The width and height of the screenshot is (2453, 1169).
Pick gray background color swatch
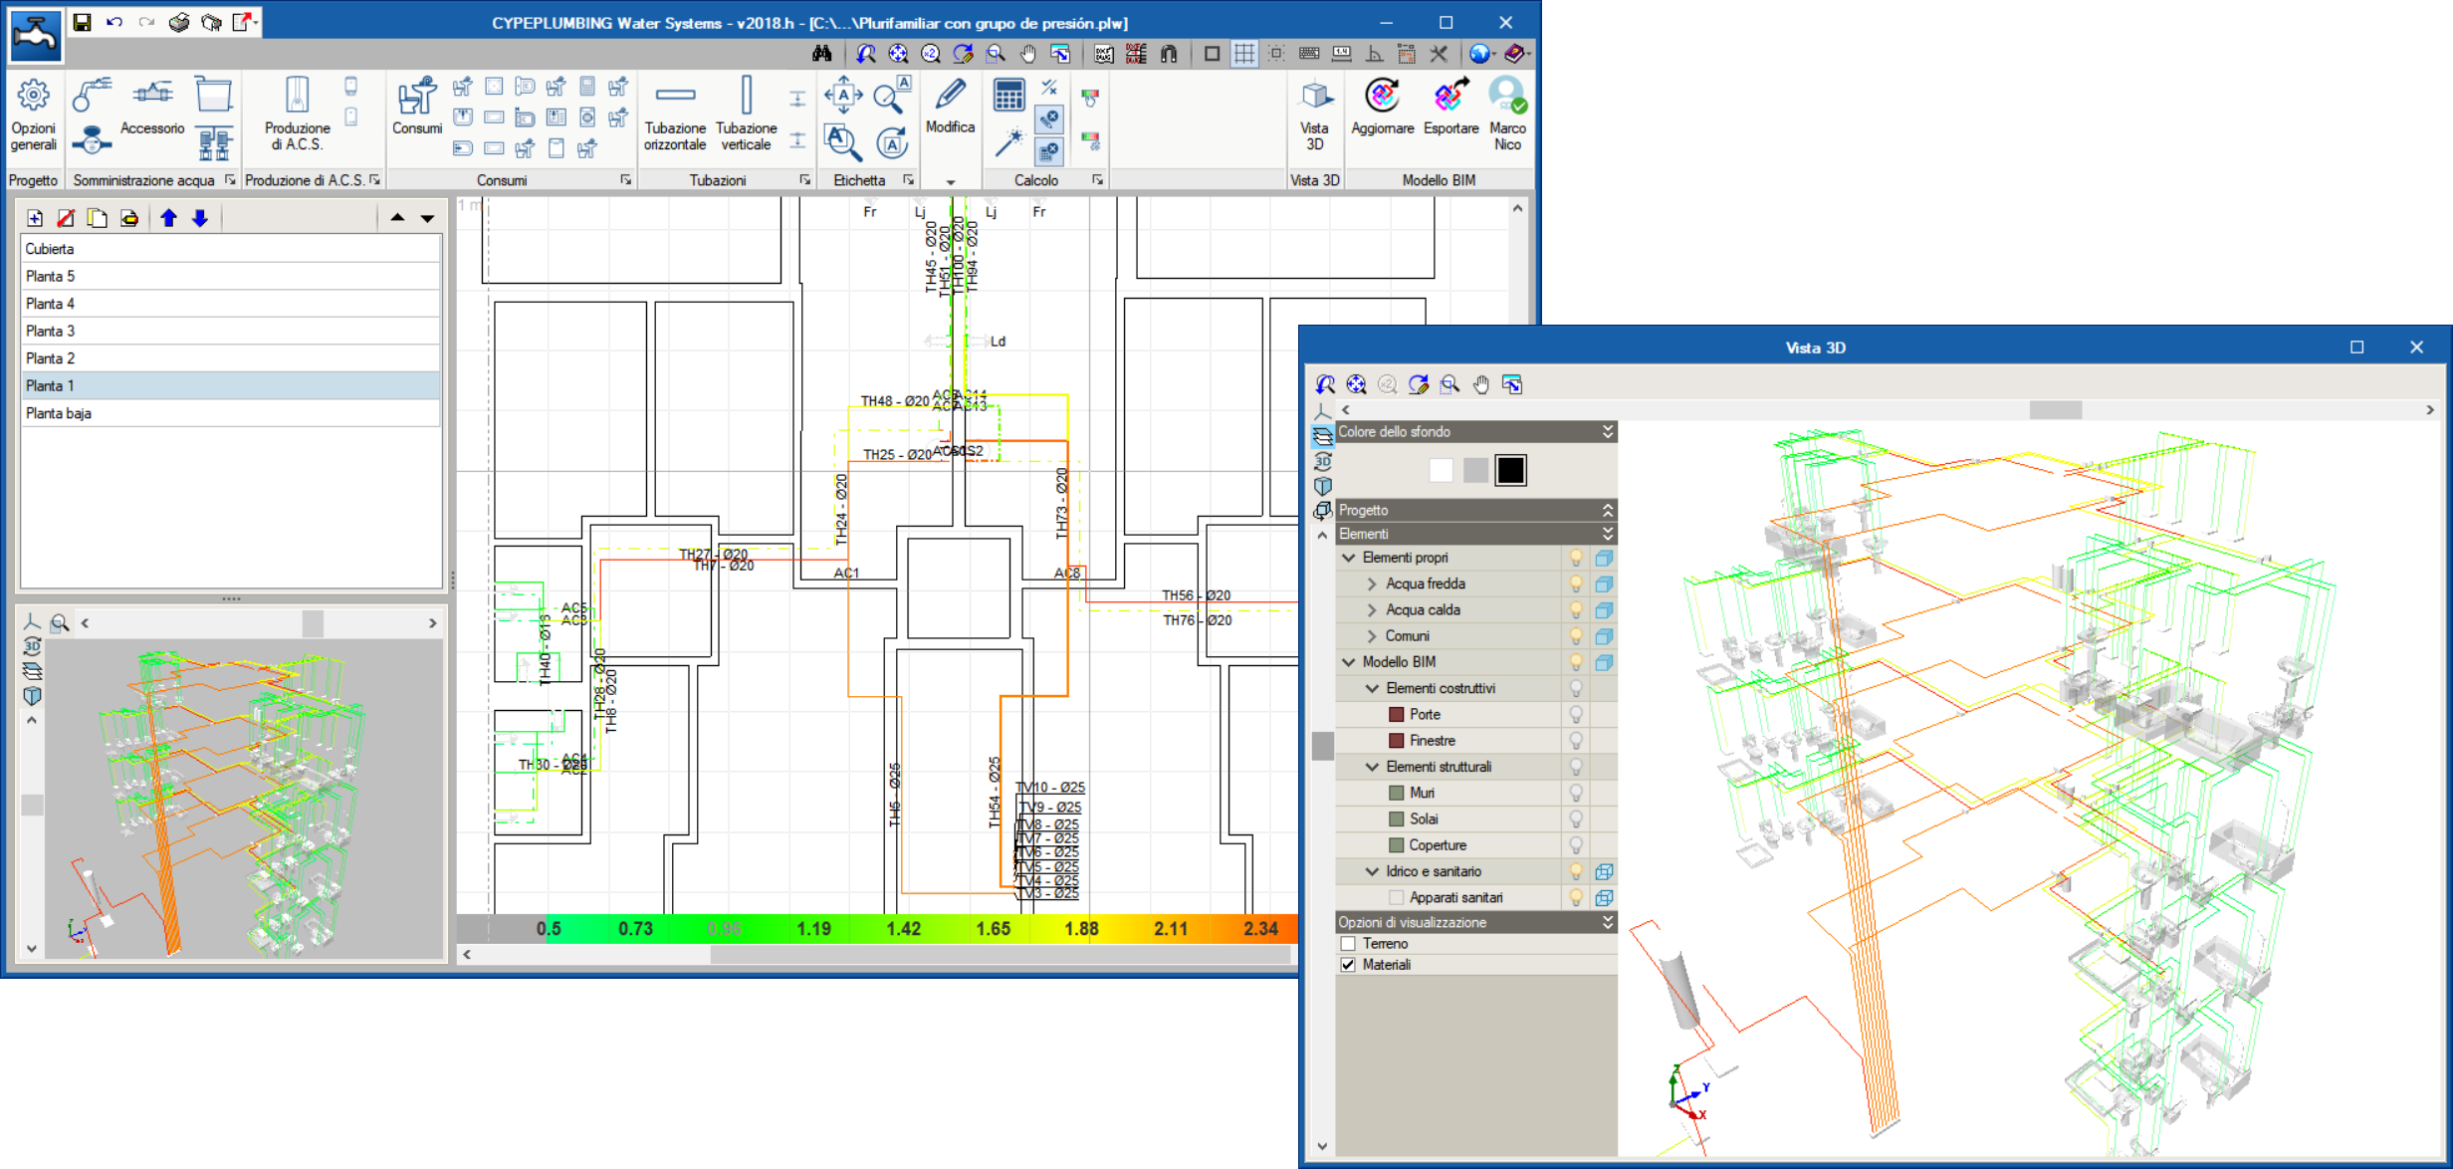pos(1475,470)
